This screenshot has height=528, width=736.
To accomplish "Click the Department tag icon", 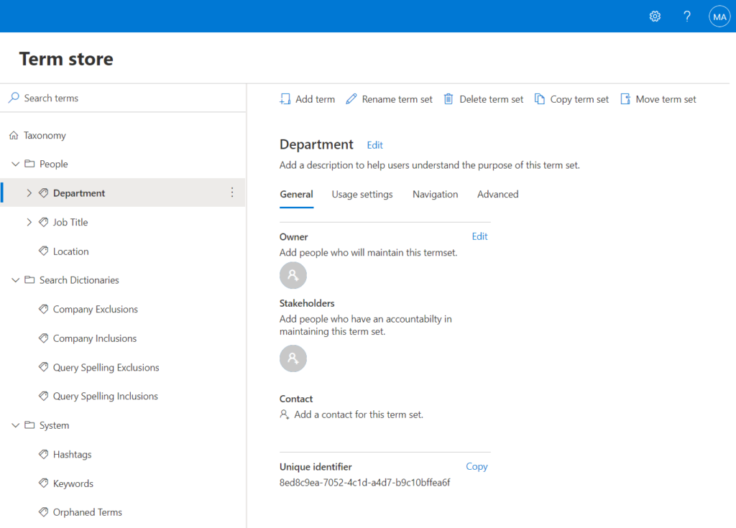I will (44, 193).
